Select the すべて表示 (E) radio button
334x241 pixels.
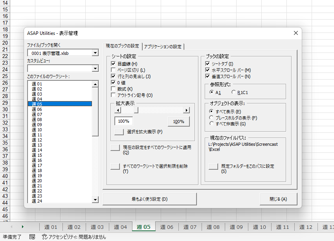[211, 111]
